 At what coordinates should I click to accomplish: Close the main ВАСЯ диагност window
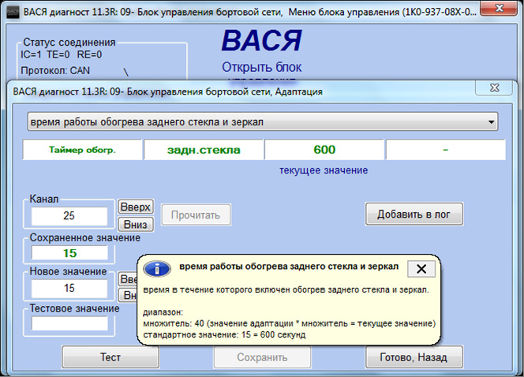(499, 8)
